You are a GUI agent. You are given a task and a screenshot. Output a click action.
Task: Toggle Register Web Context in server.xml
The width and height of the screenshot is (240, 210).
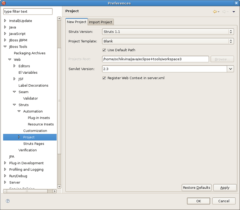104,78
